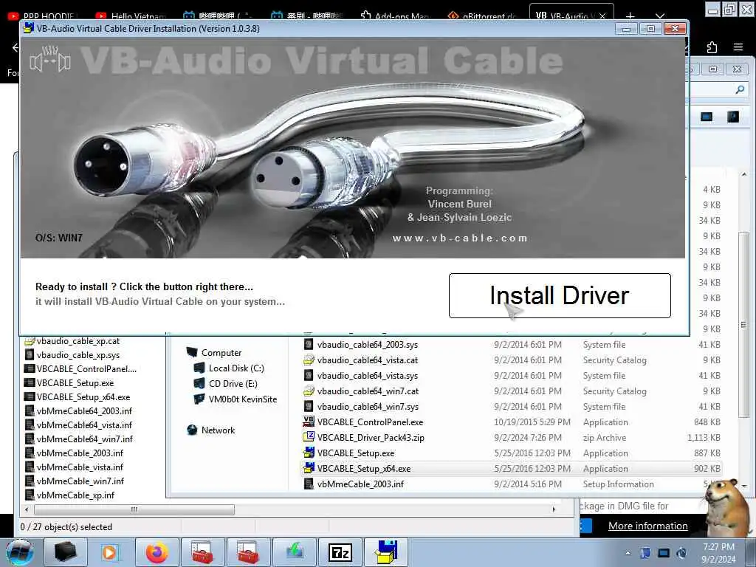Click the Explorer scrollbar up arrow
This screenshot has width=756, height=567.
pyautogui.click(x=744, y=174)
